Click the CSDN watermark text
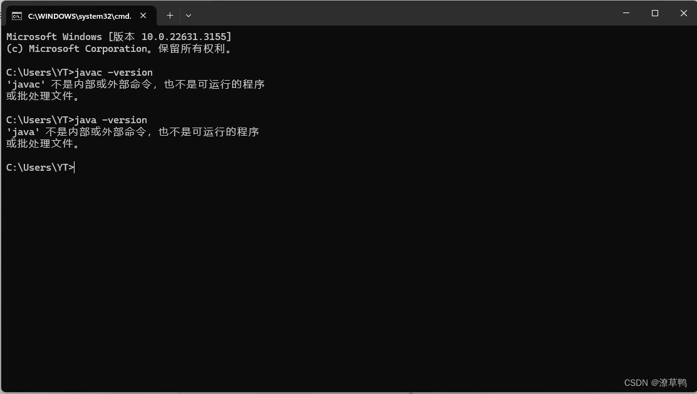The width and height of the screenshot is (697, 394). pyautogui.click(x=655, y=383)
